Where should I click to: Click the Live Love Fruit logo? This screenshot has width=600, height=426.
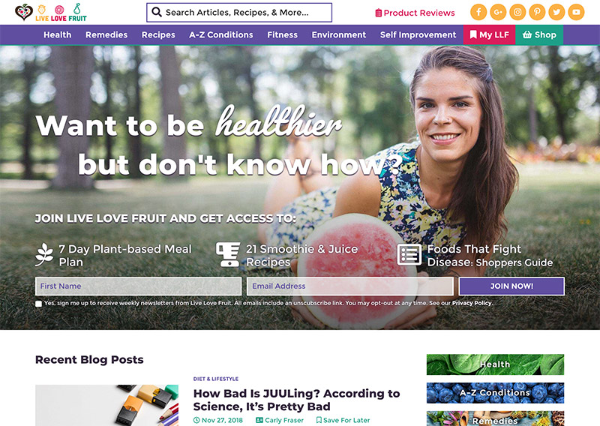[x=51, y=13]
